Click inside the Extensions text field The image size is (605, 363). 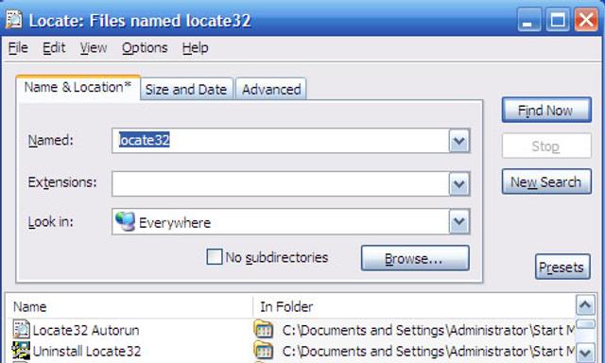point(281,183)
